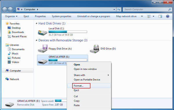Click Space used bar in details pane

[61, 100]
